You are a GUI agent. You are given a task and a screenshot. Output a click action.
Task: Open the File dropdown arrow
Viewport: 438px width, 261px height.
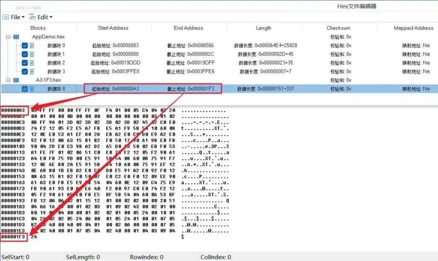click(x=23, y=18)
